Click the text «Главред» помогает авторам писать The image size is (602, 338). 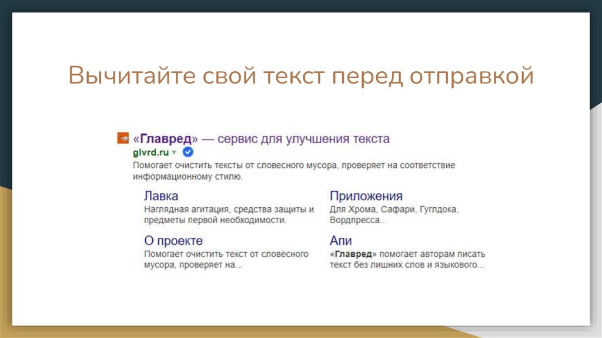coord(407,254)
